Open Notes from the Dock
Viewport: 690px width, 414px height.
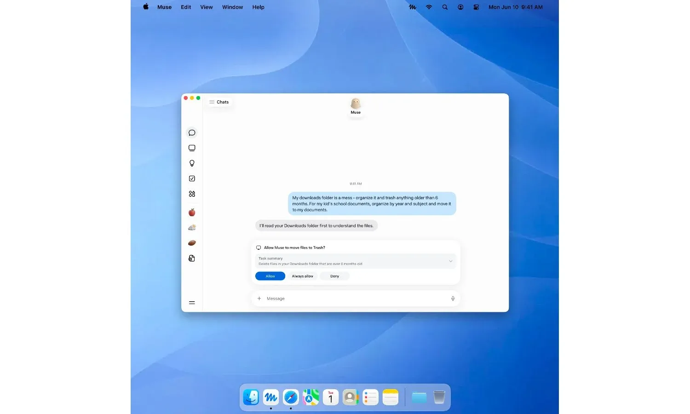coord(391,397)
